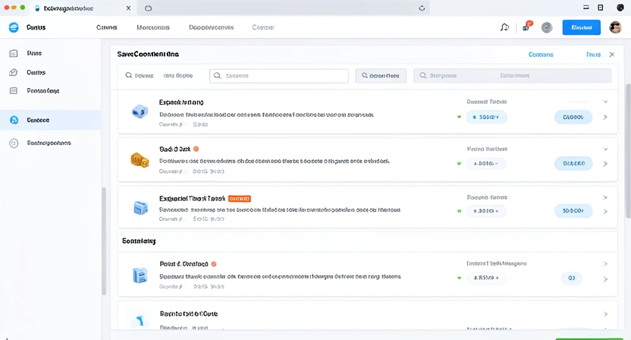Click light-blue pill button in blue package row
The height and width of the screenshot is (340, 631).
point(573,211)
